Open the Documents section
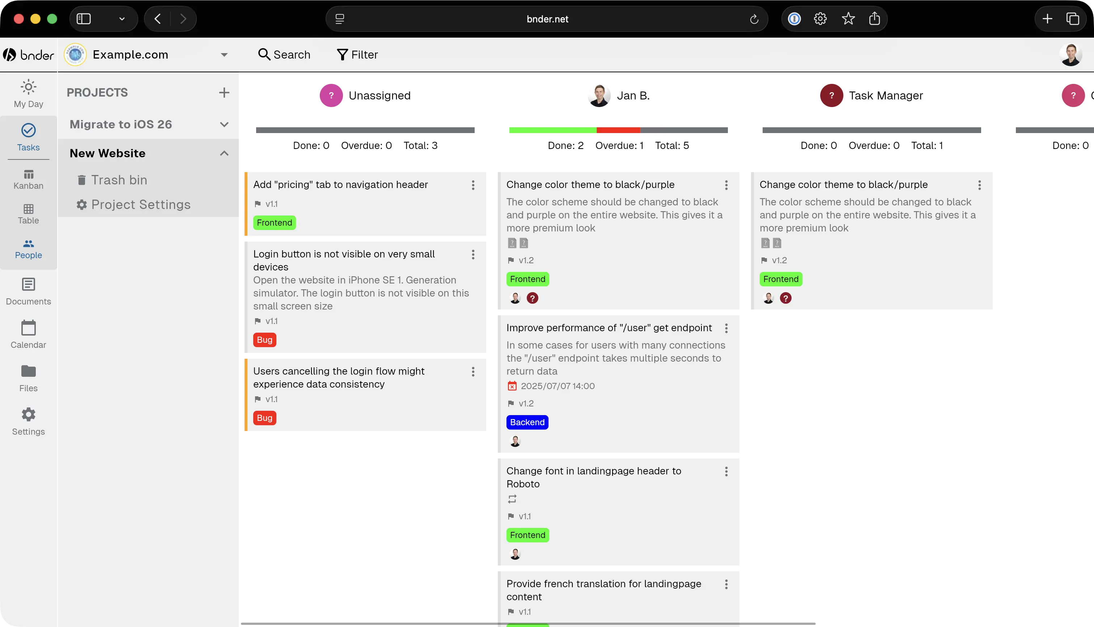This screenshot has width=1094, height=627. (28, 291)
